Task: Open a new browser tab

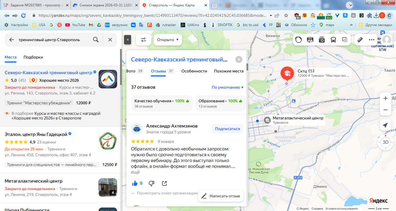Action: [x=215, y=5]
